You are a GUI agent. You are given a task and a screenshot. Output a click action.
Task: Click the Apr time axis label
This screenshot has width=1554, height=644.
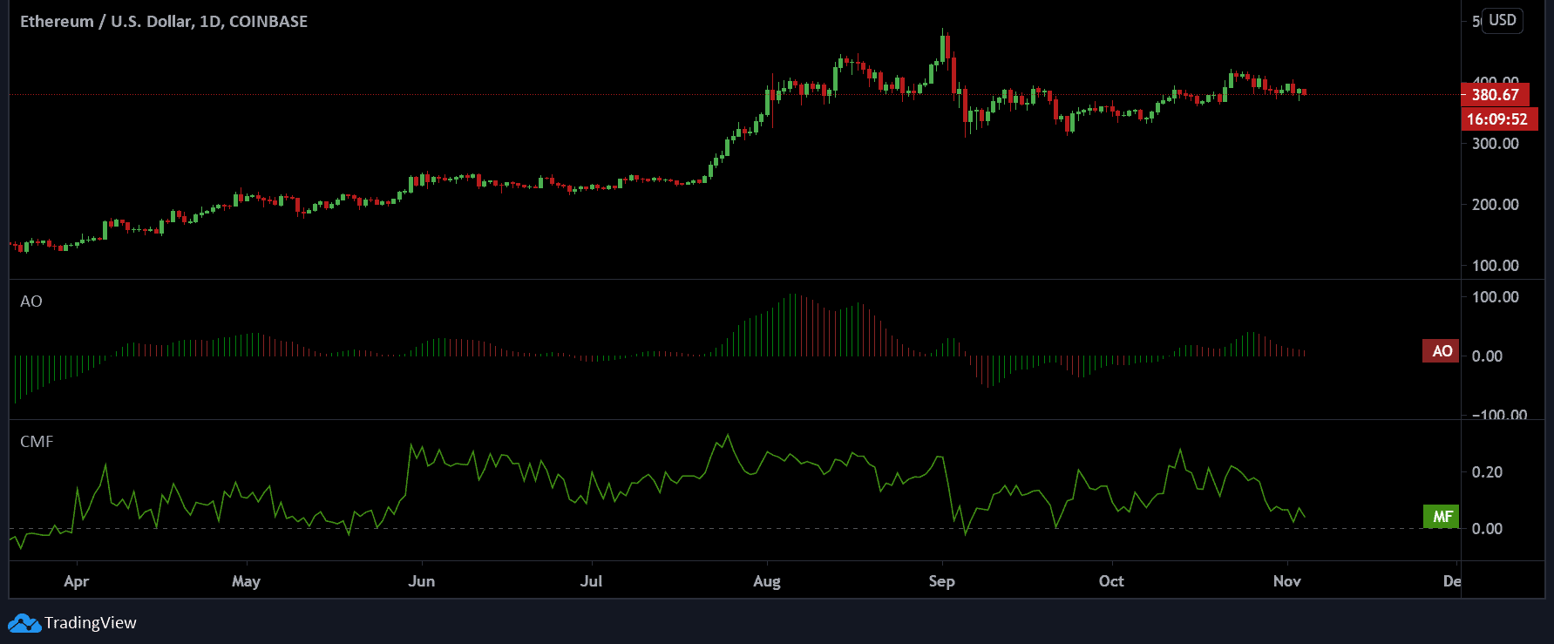point(77,581)
